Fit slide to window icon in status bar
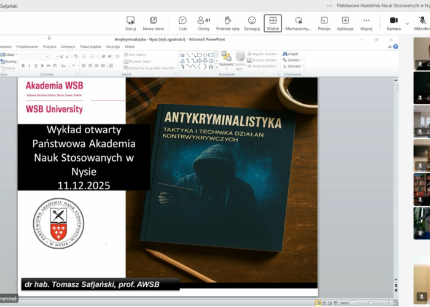 tap(395, 303)
